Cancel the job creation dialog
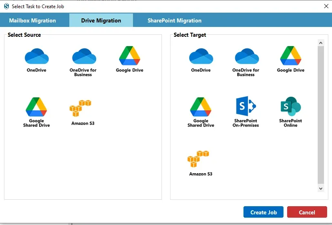This screenshot has height=225, width=332. pyautogui.click(x=307, y=212)
